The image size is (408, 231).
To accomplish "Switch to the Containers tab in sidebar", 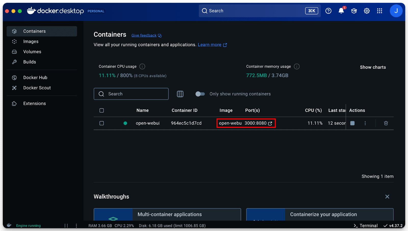I will click(x=34, y=31).
